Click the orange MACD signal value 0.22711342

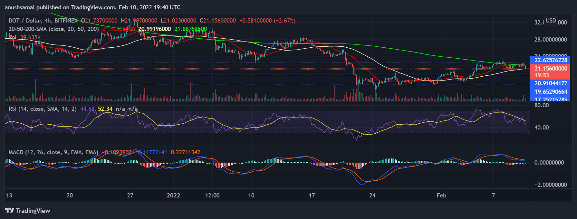(185, 152)
